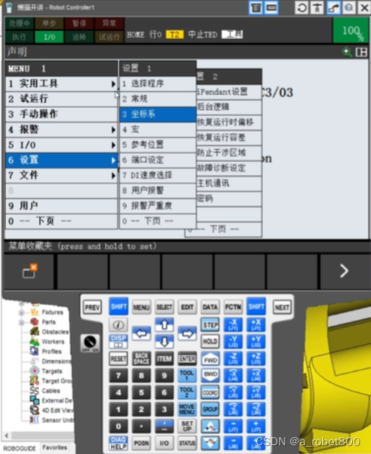Click the SET UP key
The width and height of the screenshot is (371, 454).
187,426
